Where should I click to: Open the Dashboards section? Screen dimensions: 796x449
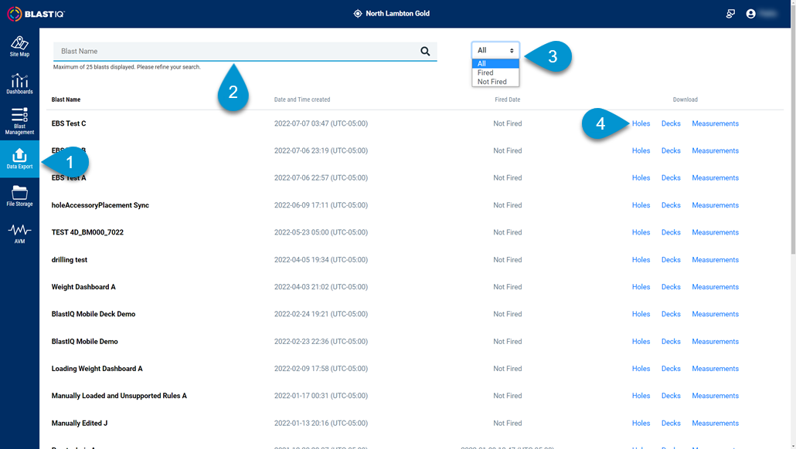tap(19, 83)
